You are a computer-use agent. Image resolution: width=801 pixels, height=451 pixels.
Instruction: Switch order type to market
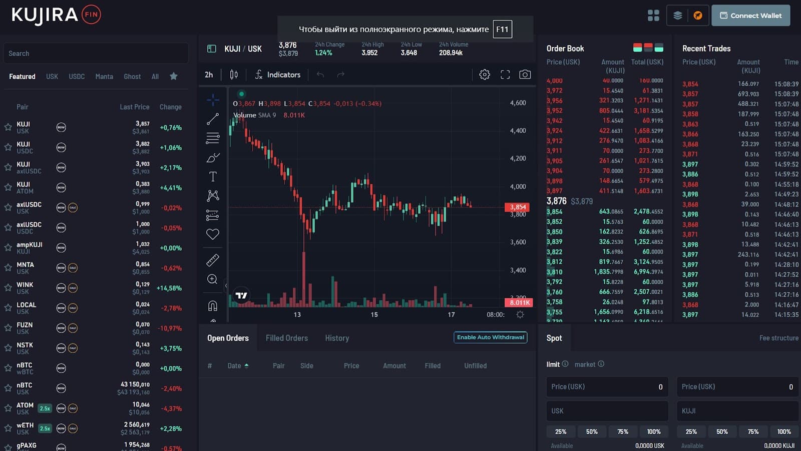(585, 364)
